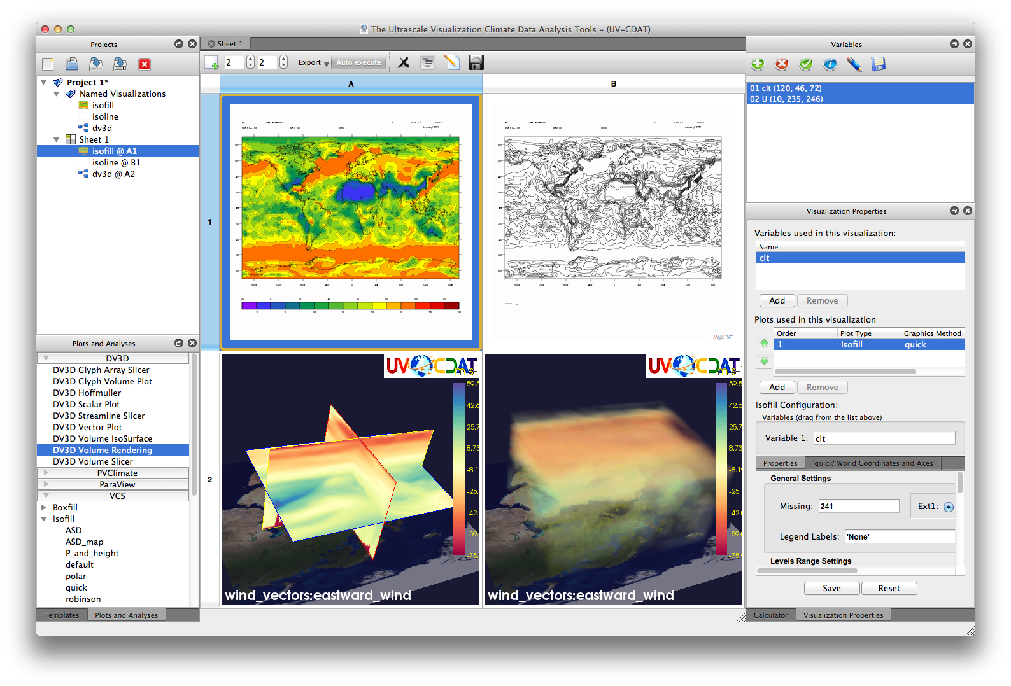Select the Ext1 radio button
Viewport: 1011px width, 686px height.
click(x=948, y=507)
